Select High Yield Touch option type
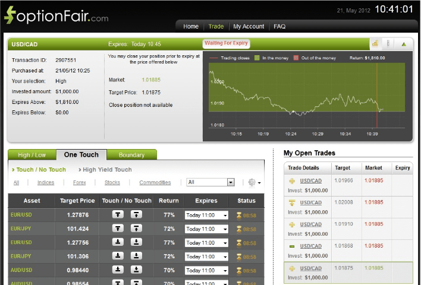This screenshot has height=285, width=421. tap(107, 170)
